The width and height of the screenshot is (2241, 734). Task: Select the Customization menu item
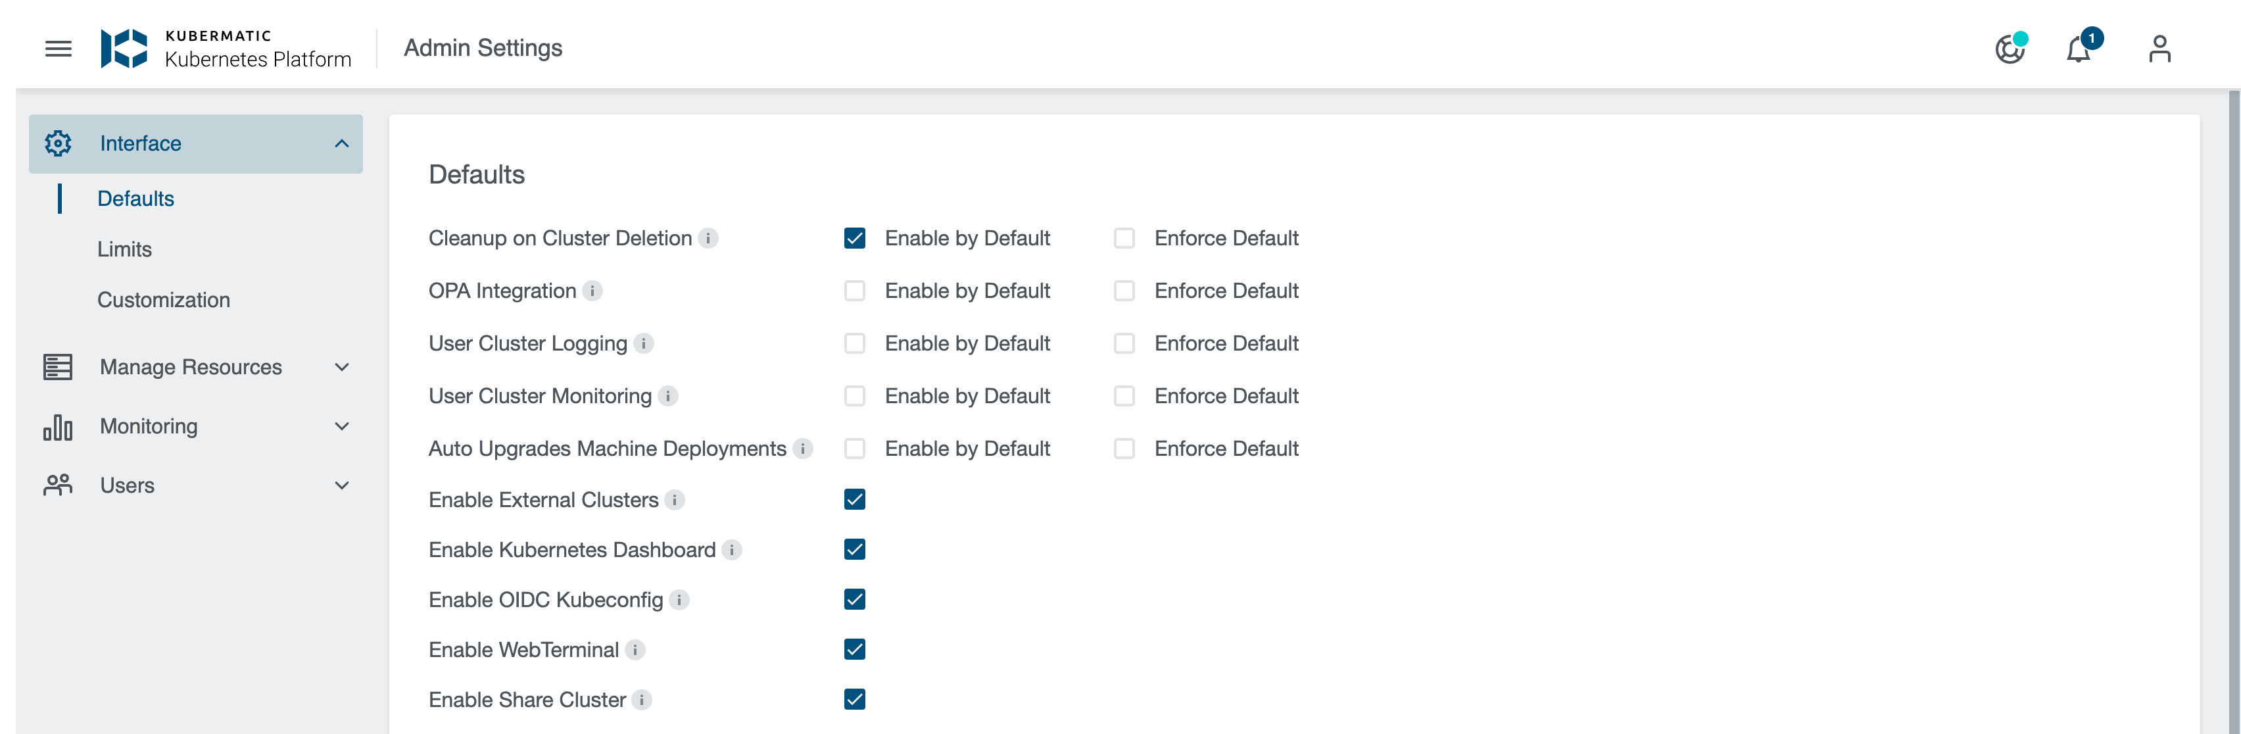pos(163,299)
